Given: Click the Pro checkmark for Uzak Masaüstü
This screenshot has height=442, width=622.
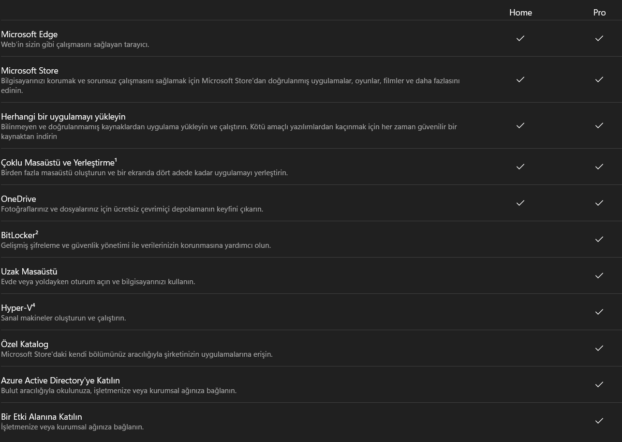Looking at the screenshot, I should pos(599,275).
